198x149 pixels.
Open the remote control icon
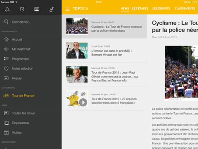coord(51,9)
